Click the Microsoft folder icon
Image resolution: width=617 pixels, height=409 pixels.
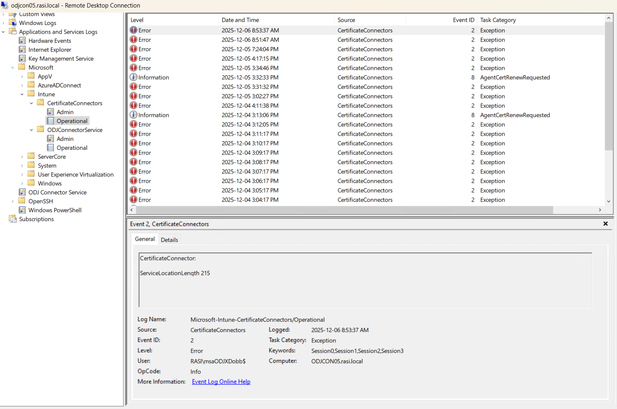pyautogui.click(x=22, y=67)
